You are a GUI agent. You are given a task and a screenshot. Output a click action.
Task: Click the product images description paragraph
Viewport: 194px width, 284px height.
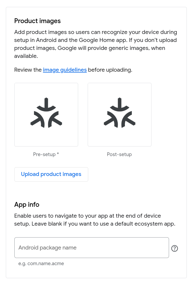tap(95, 44)
